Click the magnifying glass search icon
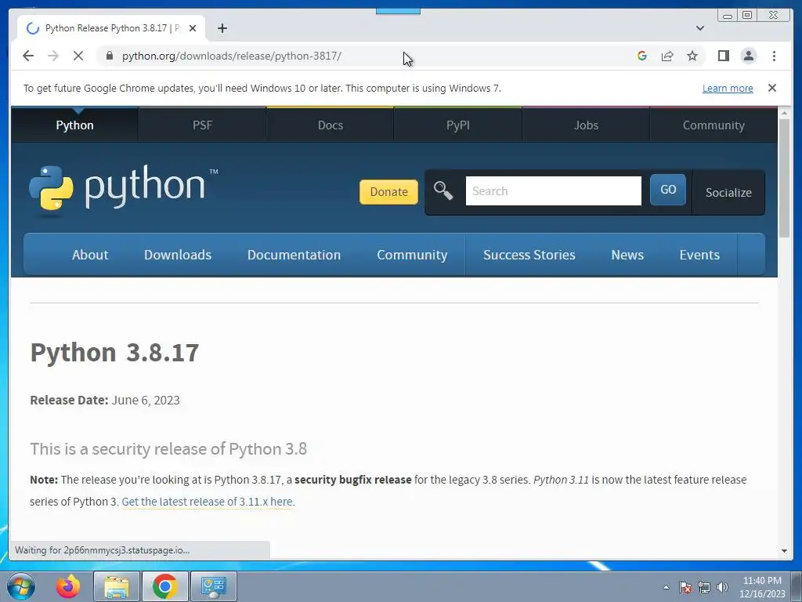Image resolution: width=802 pixels, height=602 pixels. [x=443, y=191]
